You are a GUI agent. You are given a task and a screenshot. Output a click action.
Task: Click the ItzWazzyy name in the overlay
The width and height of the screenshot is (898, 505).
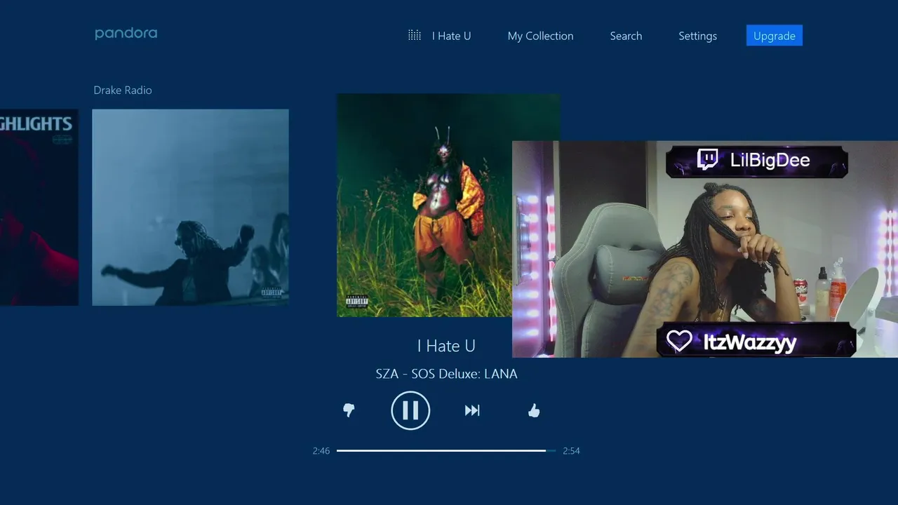click(x=750, y=342)
